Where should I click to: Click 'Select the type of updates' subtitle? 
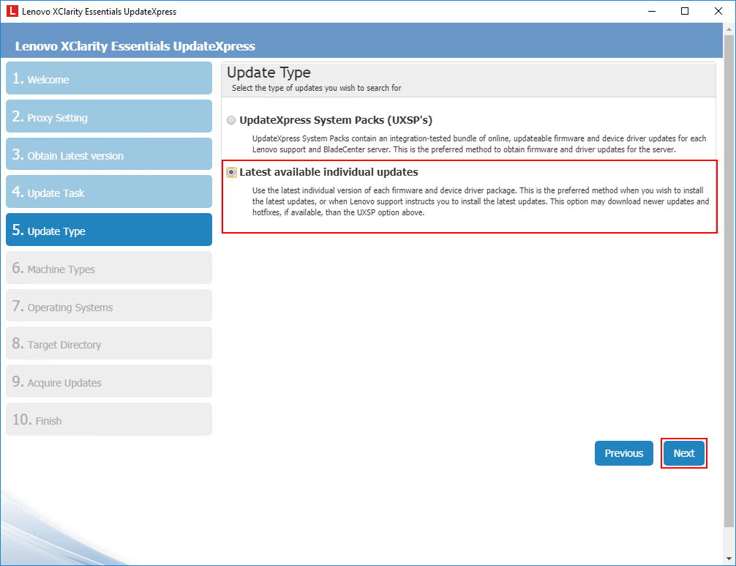tap(316, 88)
